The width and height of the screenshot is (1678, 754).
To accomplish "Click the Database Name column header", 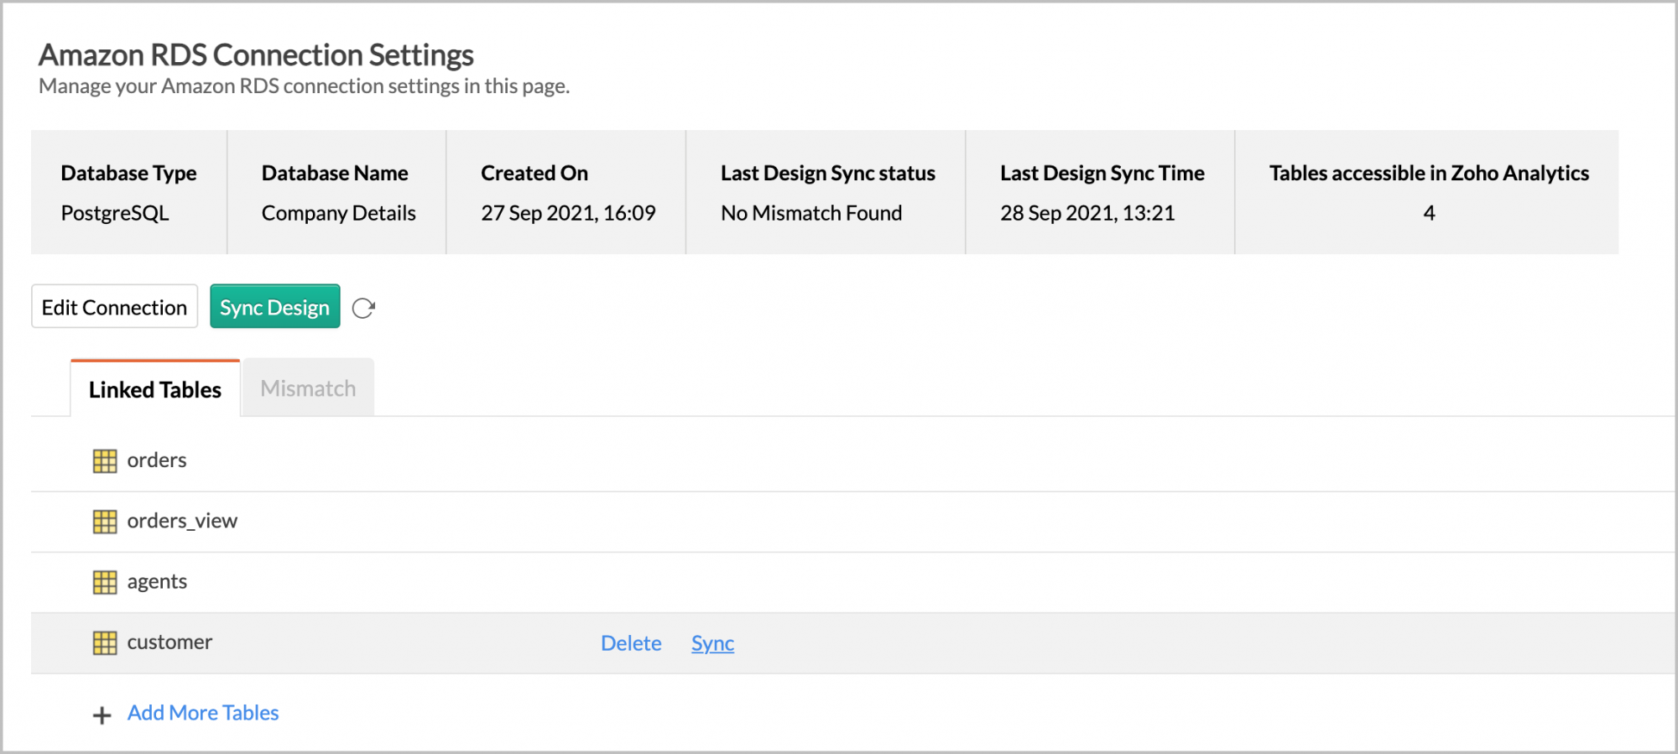I will tap(335, 173).
